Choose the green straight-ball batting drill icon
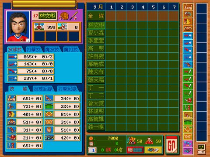This screenshot has width=210, height=157. (x=188, y=72)
